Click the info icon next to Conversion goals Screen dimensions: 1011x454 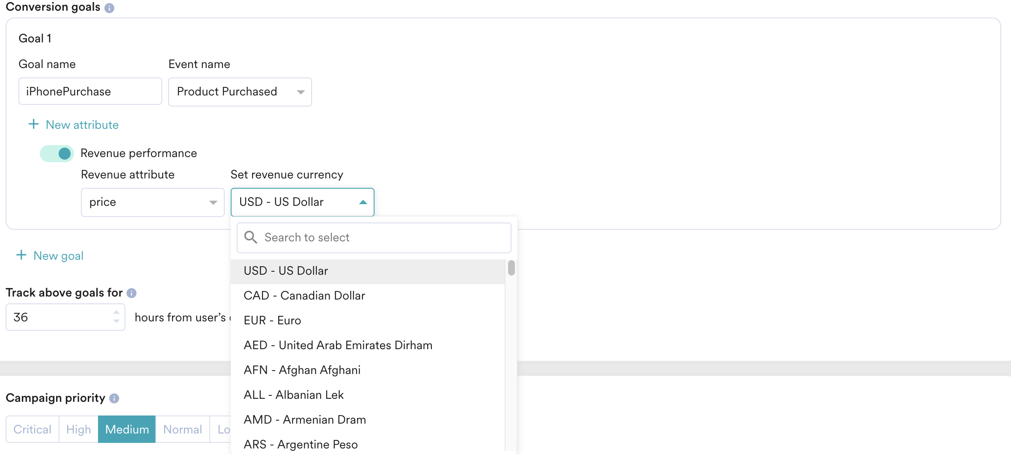point(110,7)
